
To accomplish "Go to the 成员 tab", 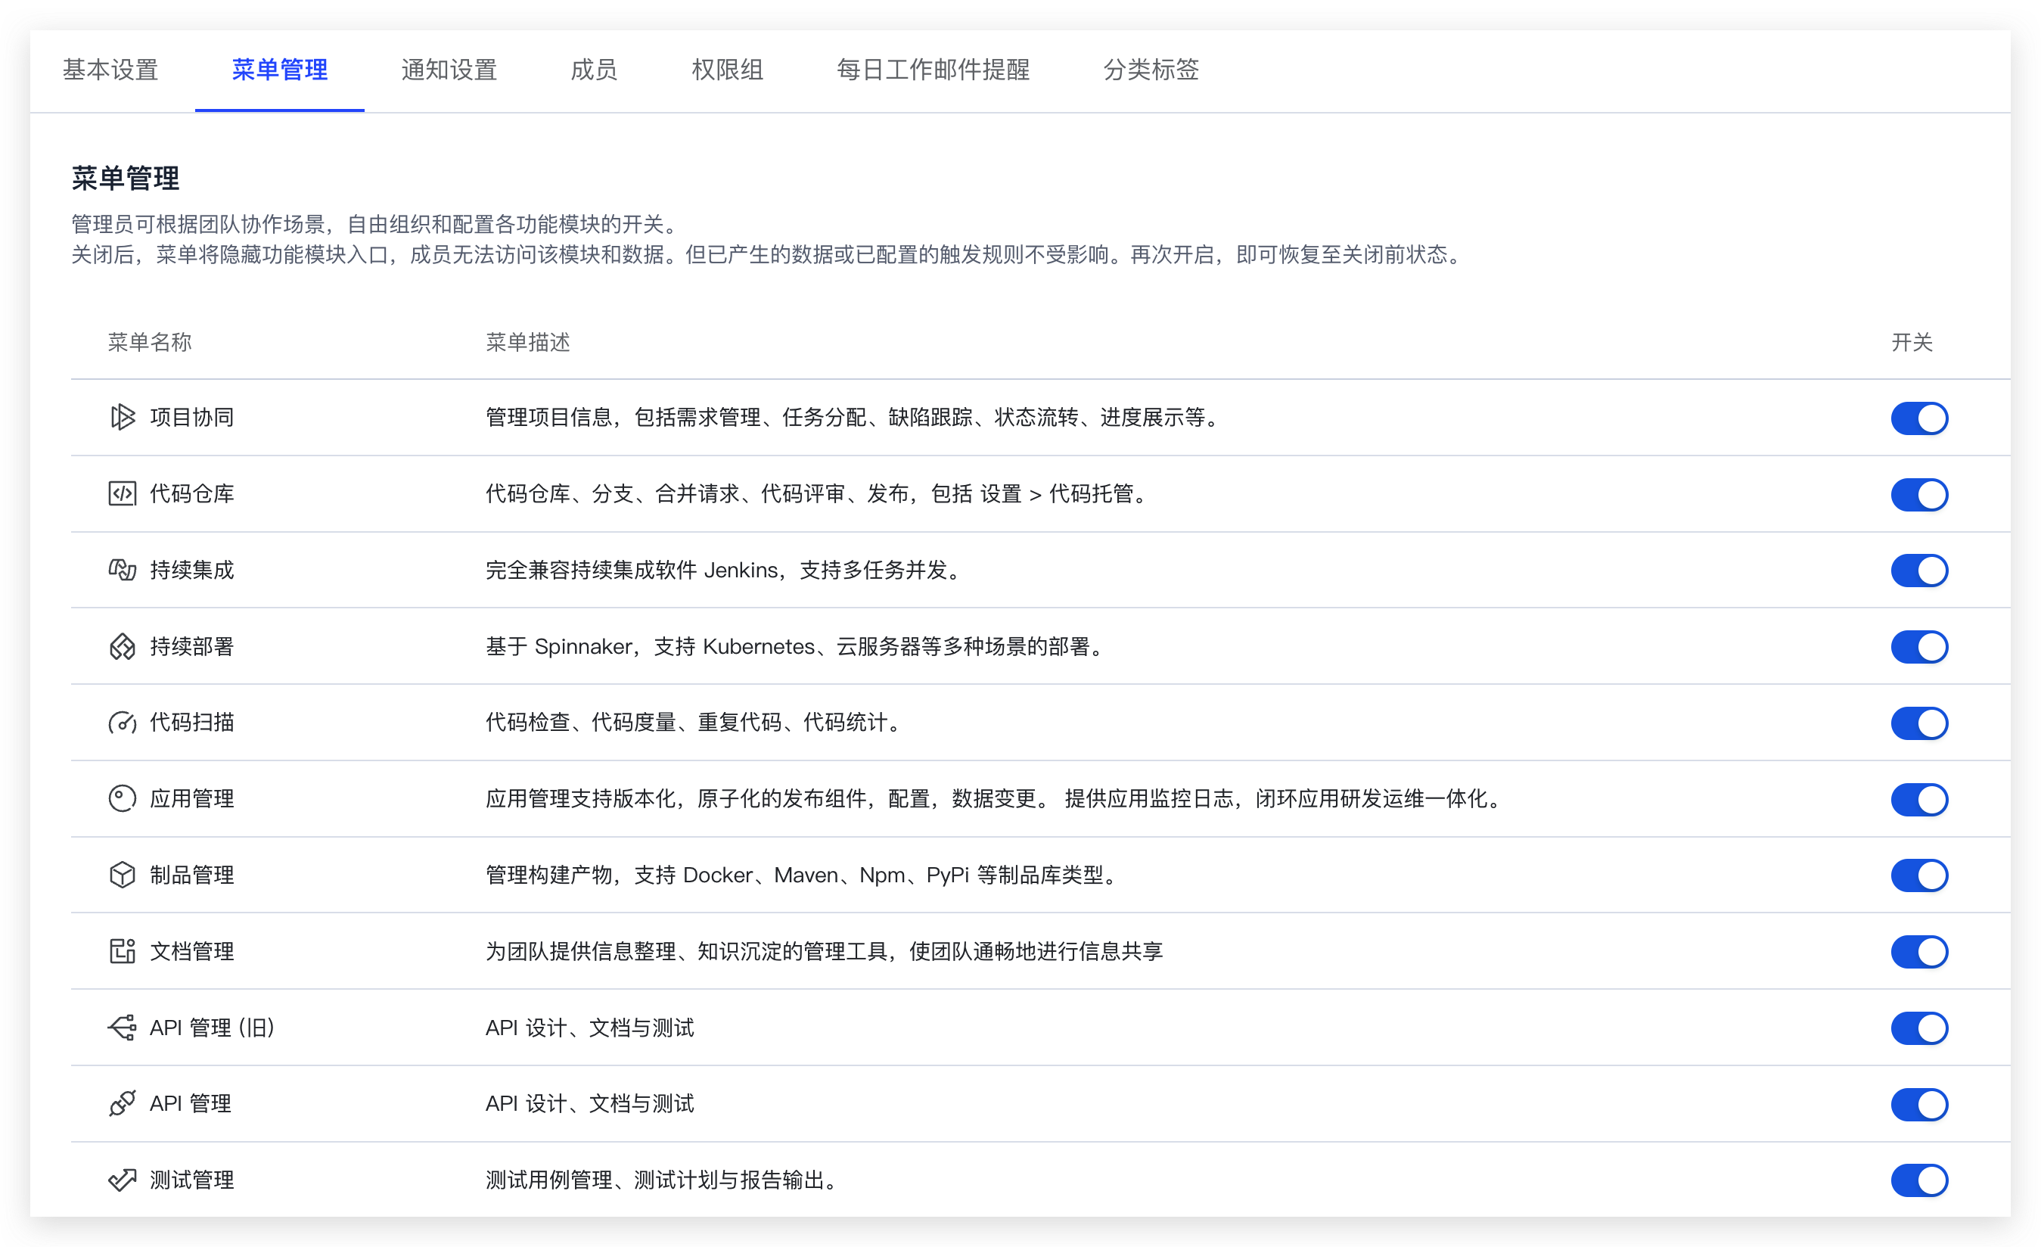I will (x=594, y=70).
